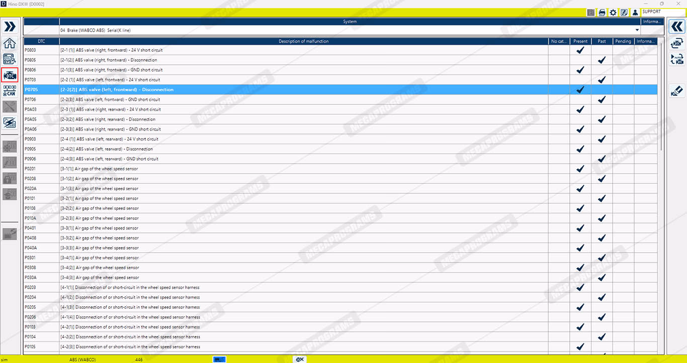
Task: Click the Description of malfunction column header
Action: click(x=303, y=41)
